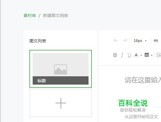Expand the background color dropdown arrow
The height and width of the screenshot is (122, 161).
151,56
